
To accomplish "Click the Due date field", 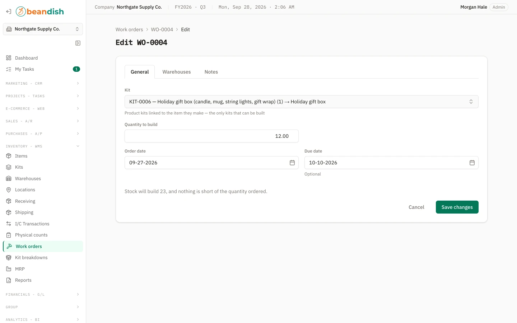I will (x=391, y=163).
